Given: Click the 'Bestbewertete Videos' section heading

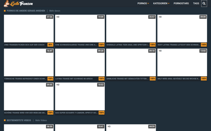Looking at the screenshot, I should pos(19,120).
